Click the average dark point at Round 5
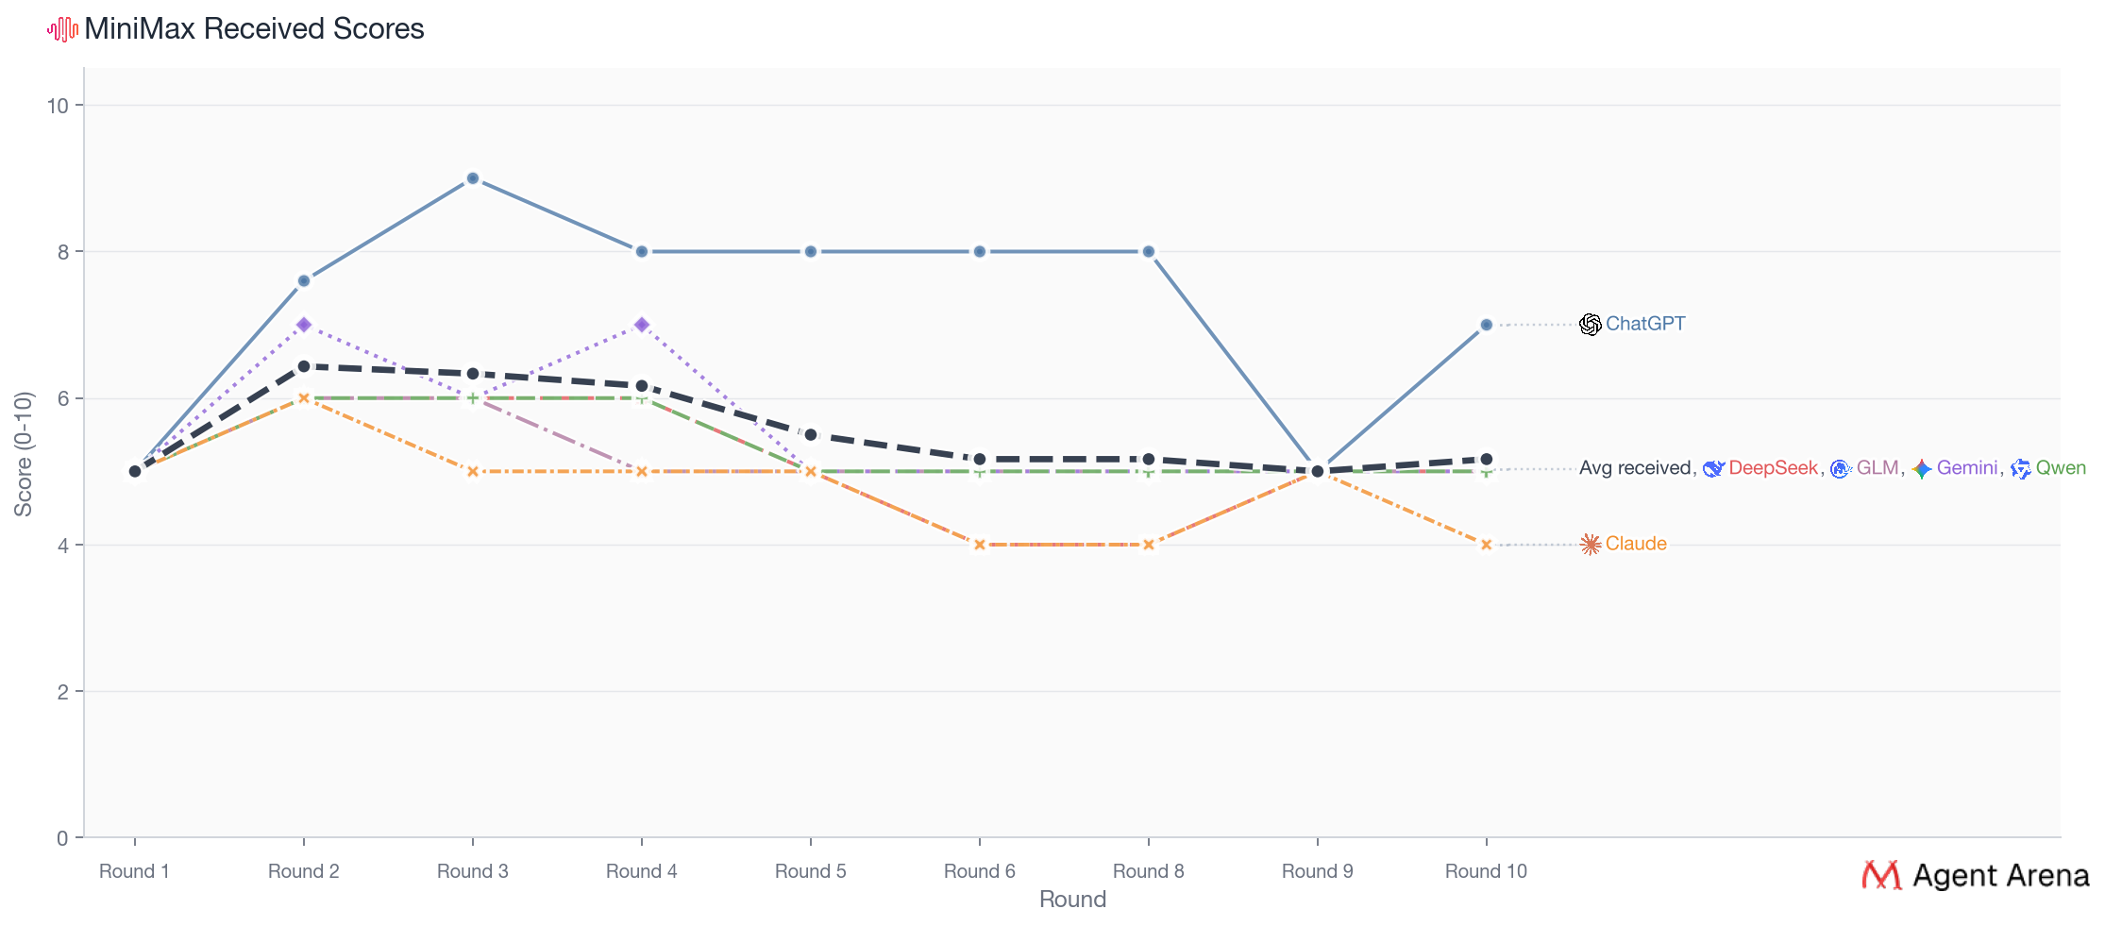The image size is (2105, 926). click(x=811, y=434)
